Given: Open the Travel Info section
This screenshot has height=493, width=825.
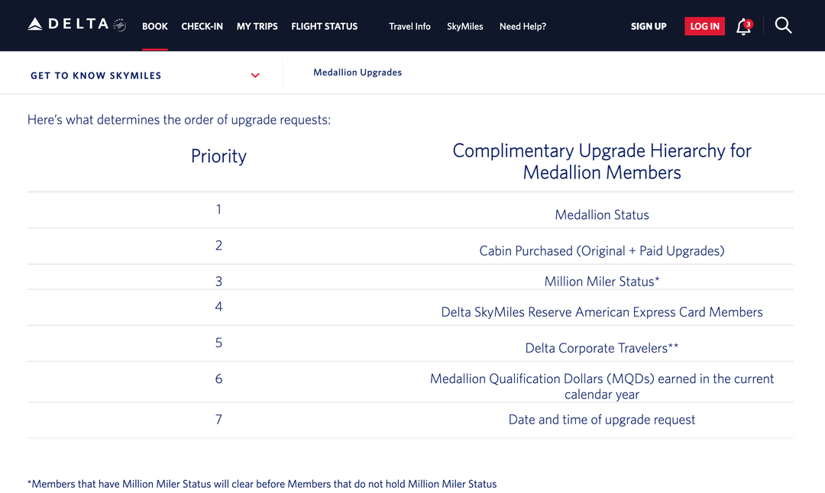Looking at the screenshot, I should (409, 26).
